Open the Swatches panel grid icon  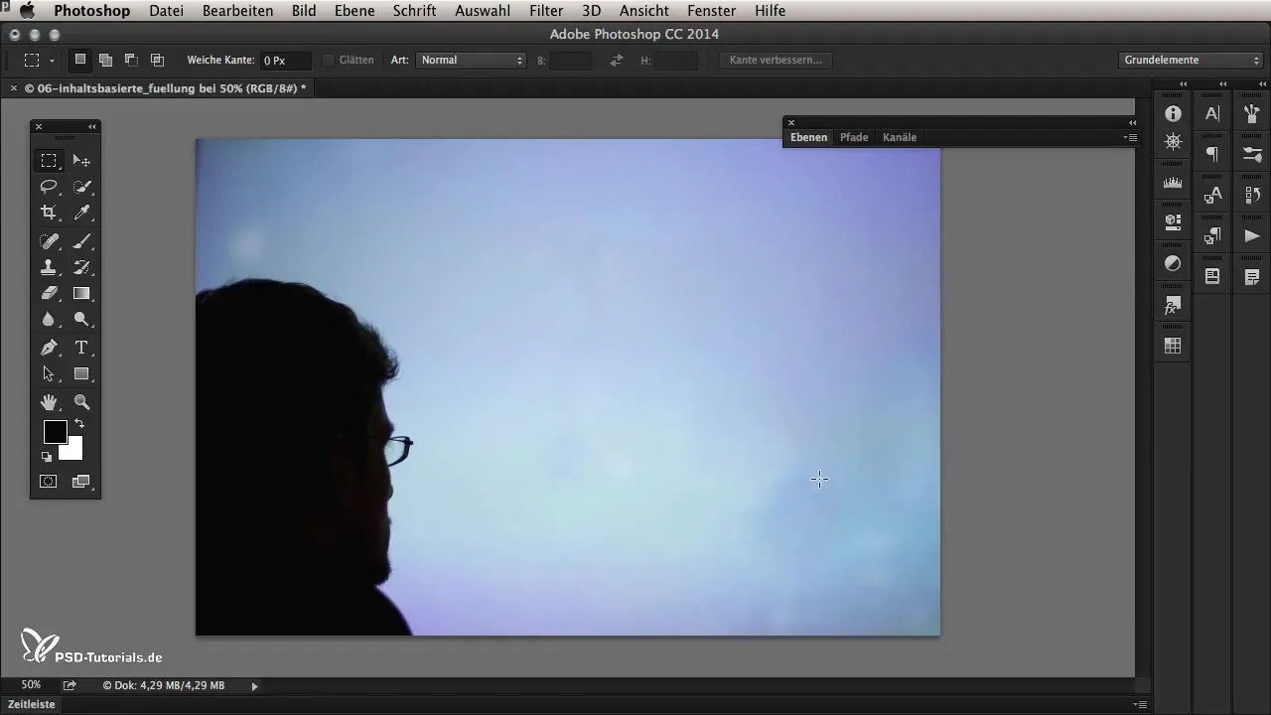[x=1173, y=346]
